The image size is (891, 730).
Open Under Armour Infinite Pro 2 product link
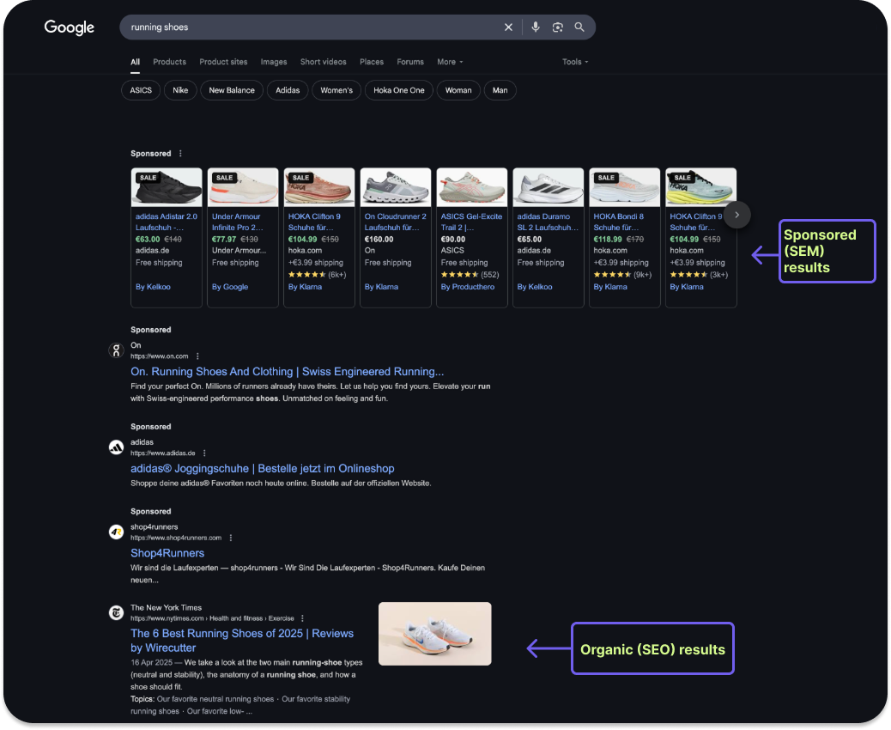click(x=238, y=222)
